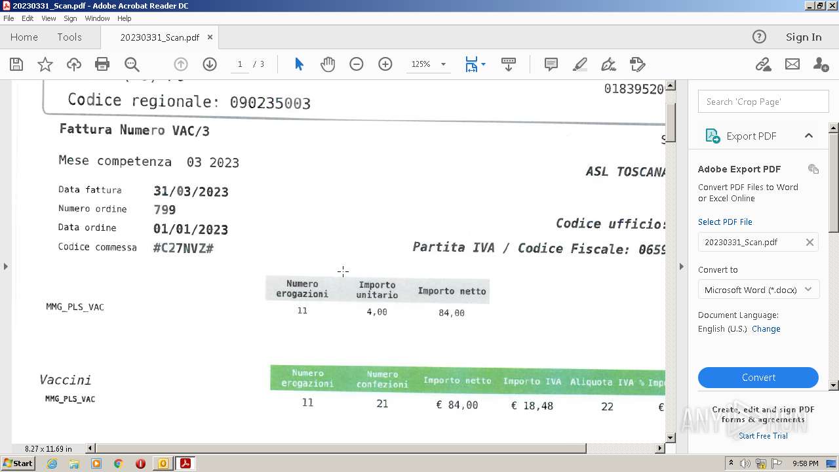Open the File menu
Screen dimensions: 839x472
coord(9,18)
